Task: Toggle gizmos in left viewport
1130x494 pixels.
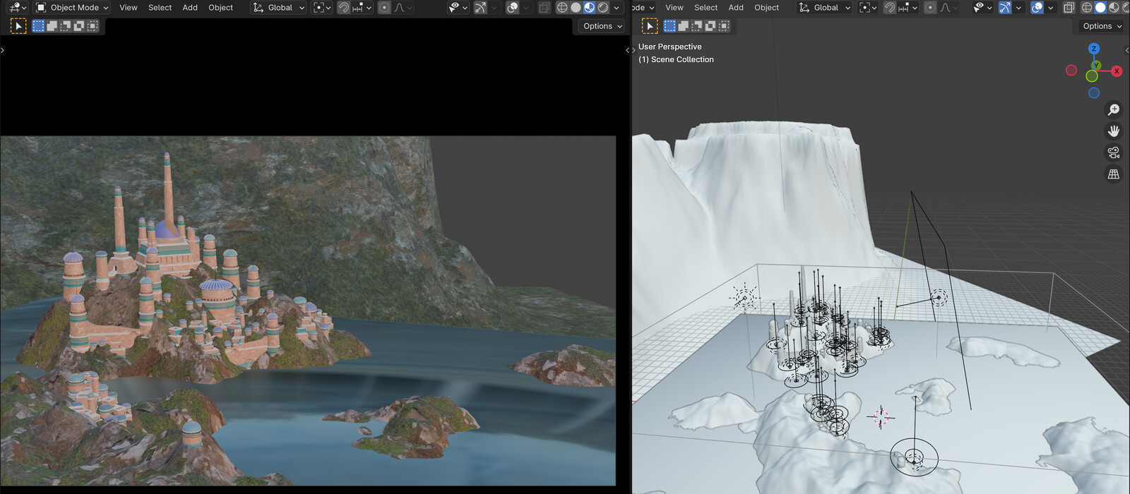Action: tap(480, 8)
